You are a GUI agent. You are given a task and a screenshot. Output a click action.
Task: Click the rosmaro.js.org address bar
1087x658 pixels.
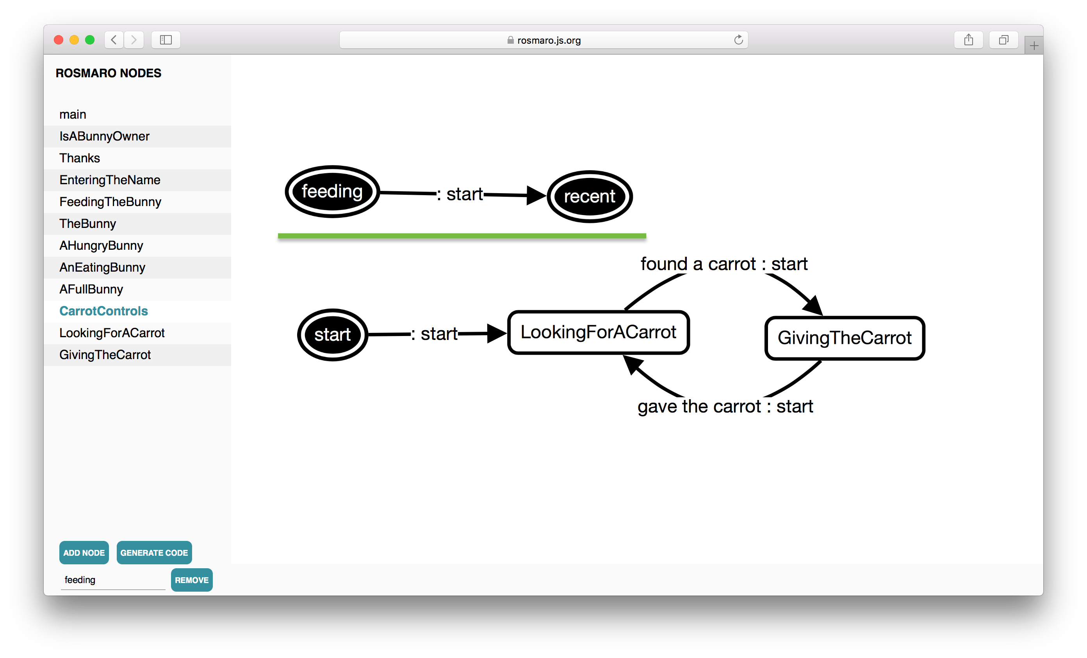point(543,40)
